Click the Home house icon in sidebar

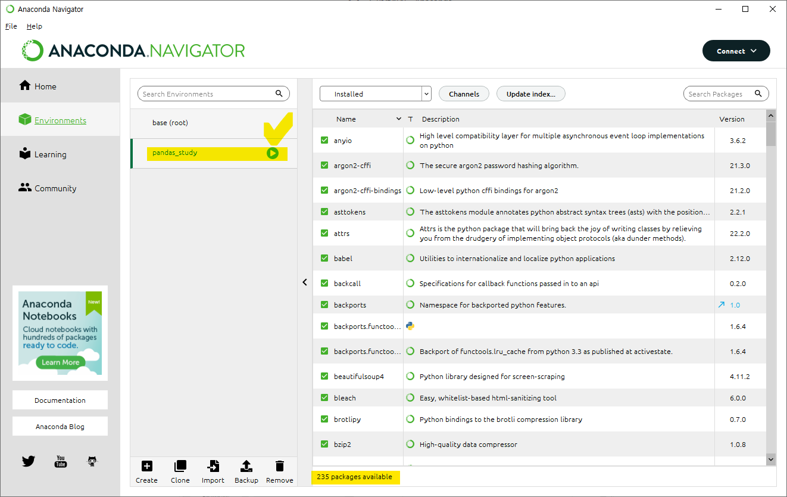(24, 86)
